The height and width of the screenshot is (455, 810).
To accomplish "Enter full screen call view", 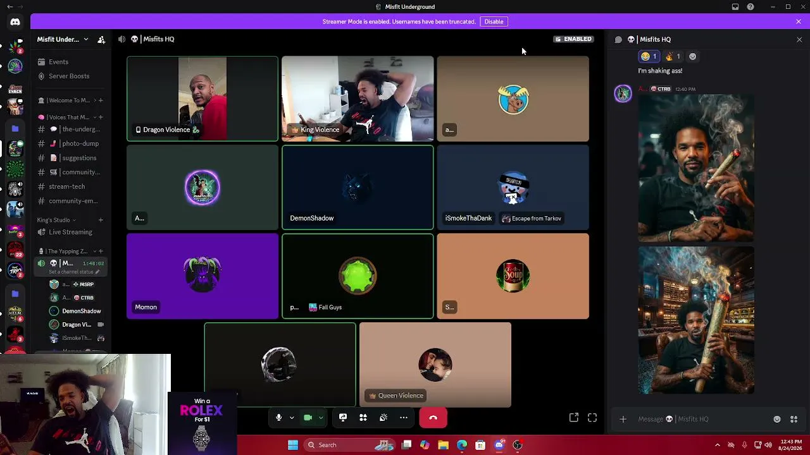I will tap(592, 418).
